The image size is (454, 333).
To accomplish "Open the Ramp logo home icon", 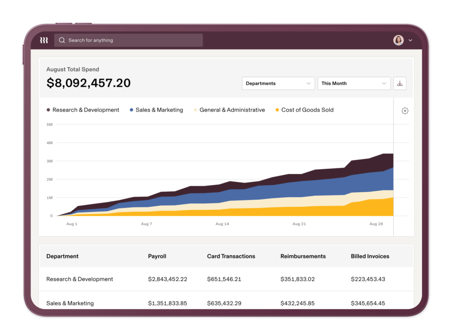I will (43, 40).
